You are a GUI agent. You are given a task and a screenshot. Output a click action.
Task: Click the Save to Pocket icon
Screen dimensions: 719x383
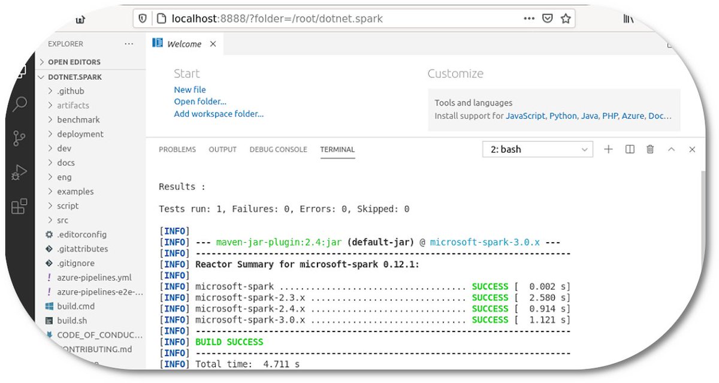coord(547,19)
